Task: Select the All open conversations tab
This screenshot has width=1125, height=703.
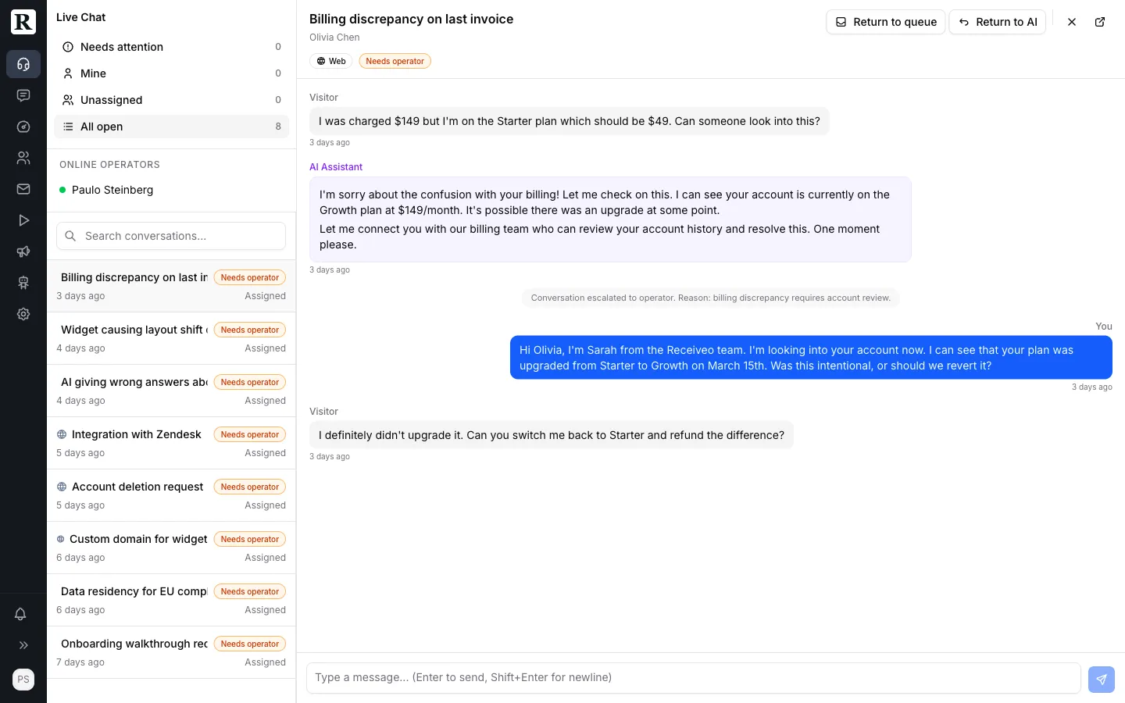Action: pyautogui.click(x=102, y=127)
